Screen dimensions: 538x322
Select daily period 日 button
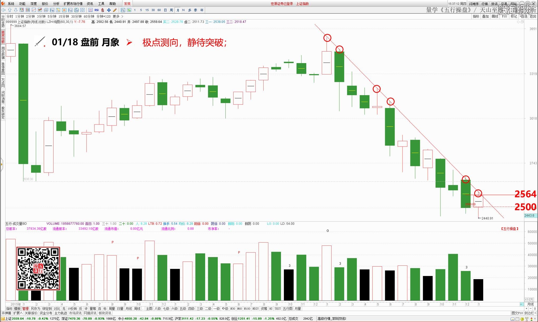tap(165, 10)
